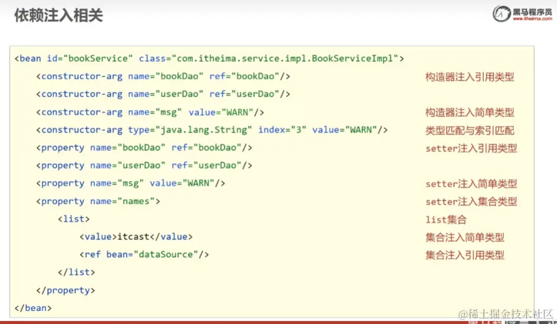Click the <list> opening tag
557x324 pixels.
pyautogui.click(x=74, y=219)
